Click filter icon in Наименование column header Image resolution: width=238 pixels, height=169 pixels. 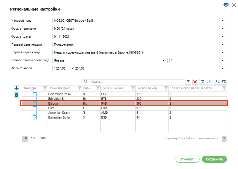point(80,88)
